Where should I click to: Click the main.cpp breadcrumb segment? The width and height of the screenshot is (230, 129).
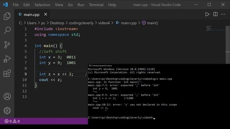[126, 23]
